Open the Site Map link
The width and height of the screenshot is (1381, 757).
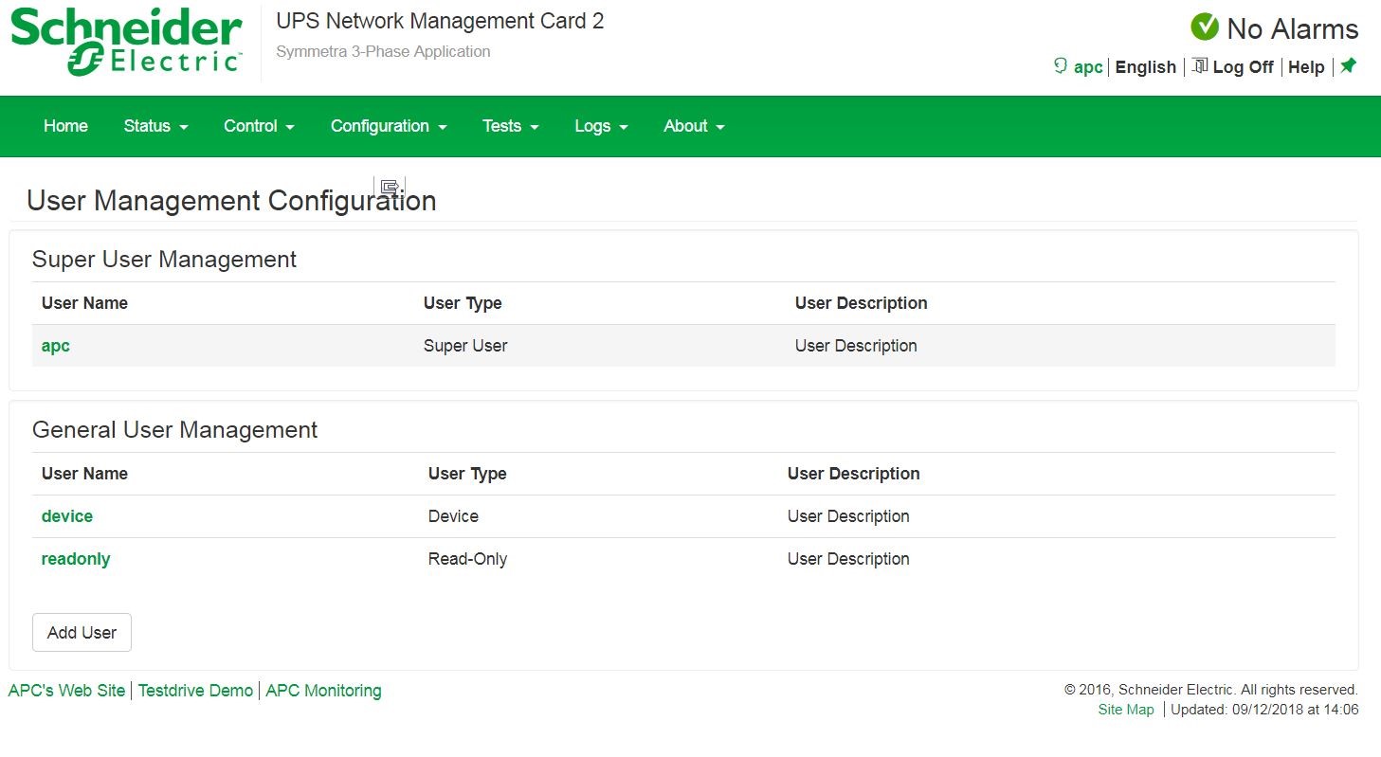(x=1126, y=710)
